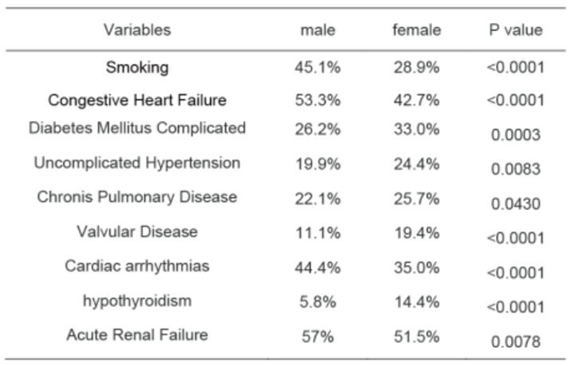Click the Chronis Pulmonary Disease label
Viewport: 574px width, 366px height.
(x=137, y=197)
